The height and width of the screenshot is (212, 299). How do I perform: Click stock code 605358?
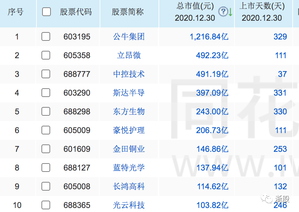click(77, 55)
